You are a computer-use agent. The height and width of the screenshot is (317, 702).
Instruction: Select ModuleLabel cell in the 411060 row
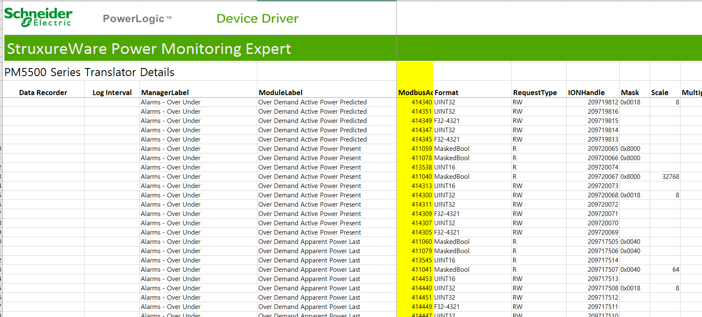pos(327,242)
